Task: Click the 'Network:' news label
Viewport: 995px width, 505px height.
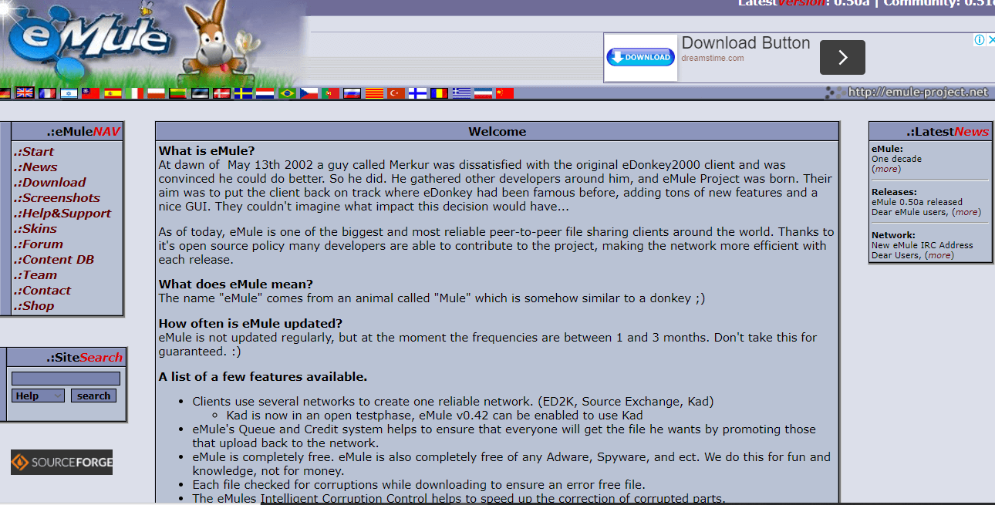Action: [893, 235]
